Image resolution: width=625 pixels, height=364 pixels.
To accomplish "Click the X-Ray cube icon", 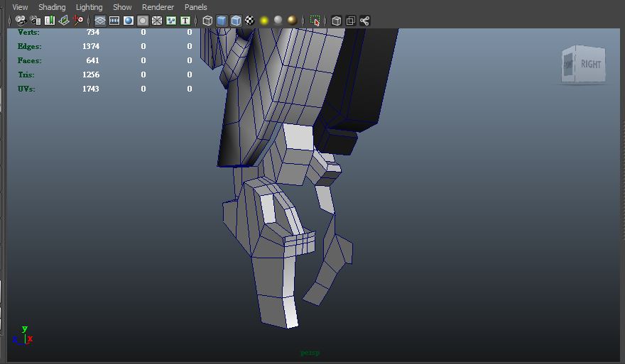I will [x=337, y=21].
